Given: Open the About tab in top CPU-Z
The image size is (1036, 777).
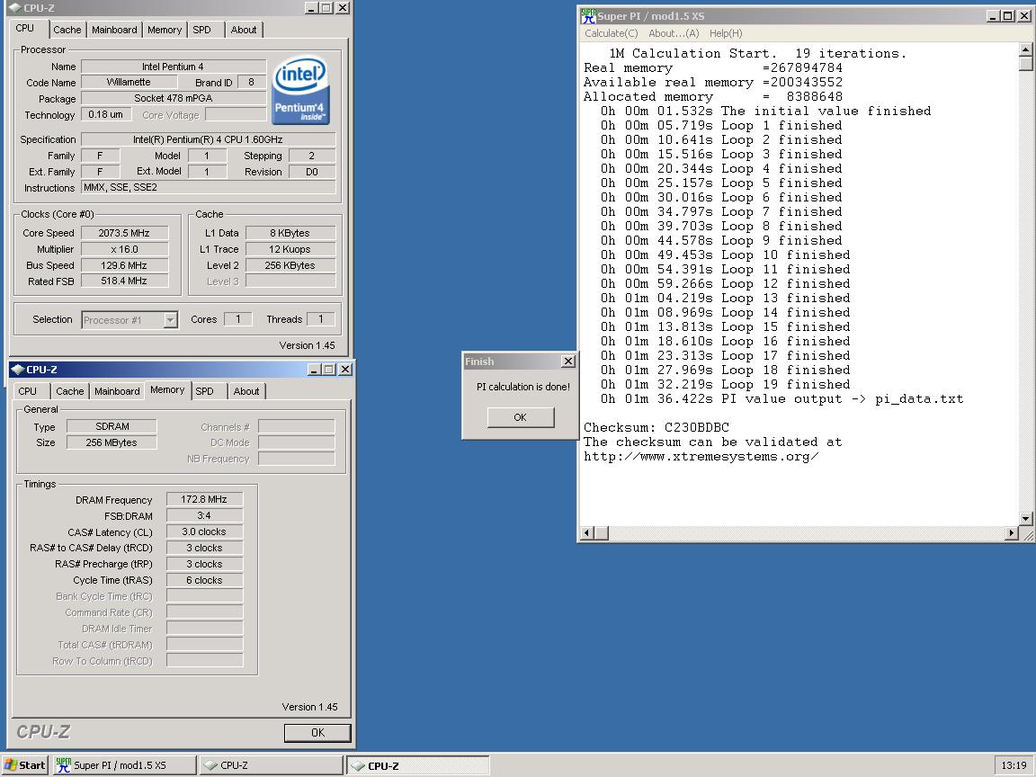Looking at the screenshot, I should pos(244,30).
